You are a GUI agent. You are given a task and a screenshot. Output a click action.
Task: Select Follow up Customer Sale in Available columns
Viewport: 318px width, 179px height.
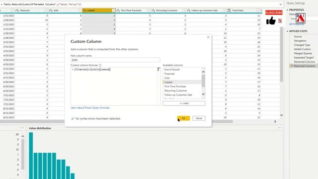click(x=178, y=95)
